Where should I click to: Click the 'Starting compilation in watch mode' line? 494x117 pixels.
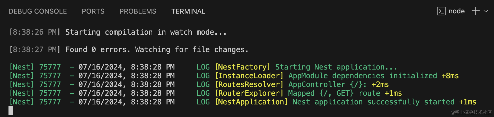(146, 32)
